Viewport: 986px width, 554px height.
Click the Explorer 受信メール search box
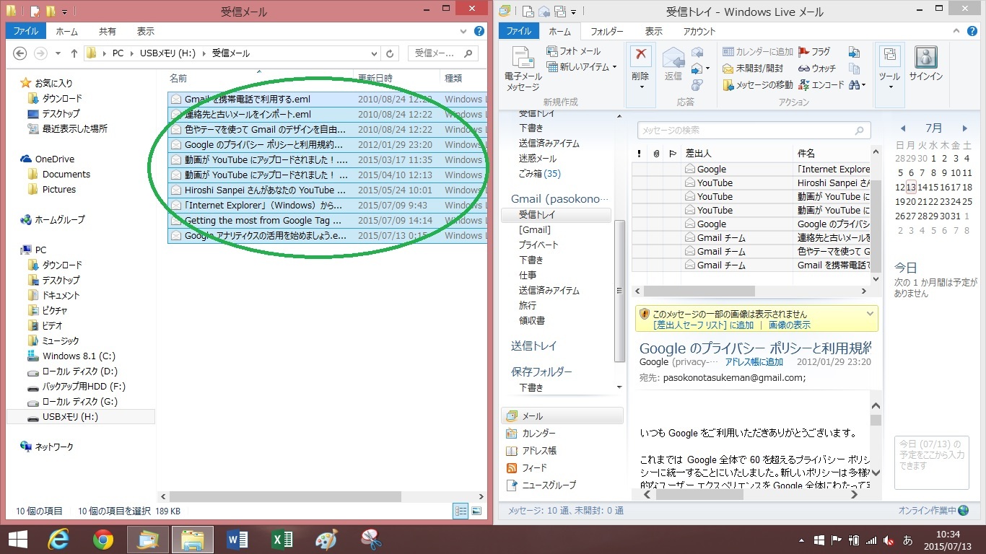[x=443, y=53]
